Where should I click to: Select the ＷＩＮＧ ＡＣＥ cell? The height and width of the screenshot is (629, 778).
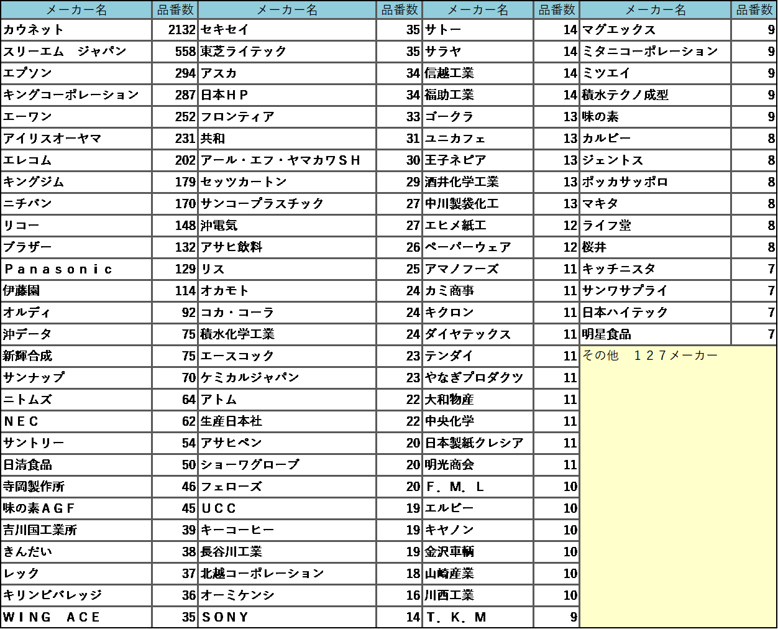pyautogui.click(x=76, y=617)
